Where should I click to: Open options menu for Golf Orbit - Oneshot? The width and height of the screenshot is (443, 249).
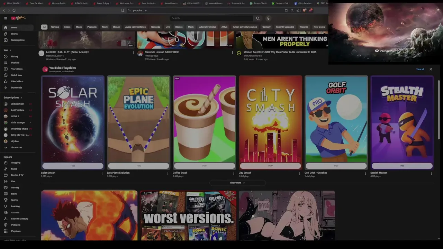(x=365, y=174)
